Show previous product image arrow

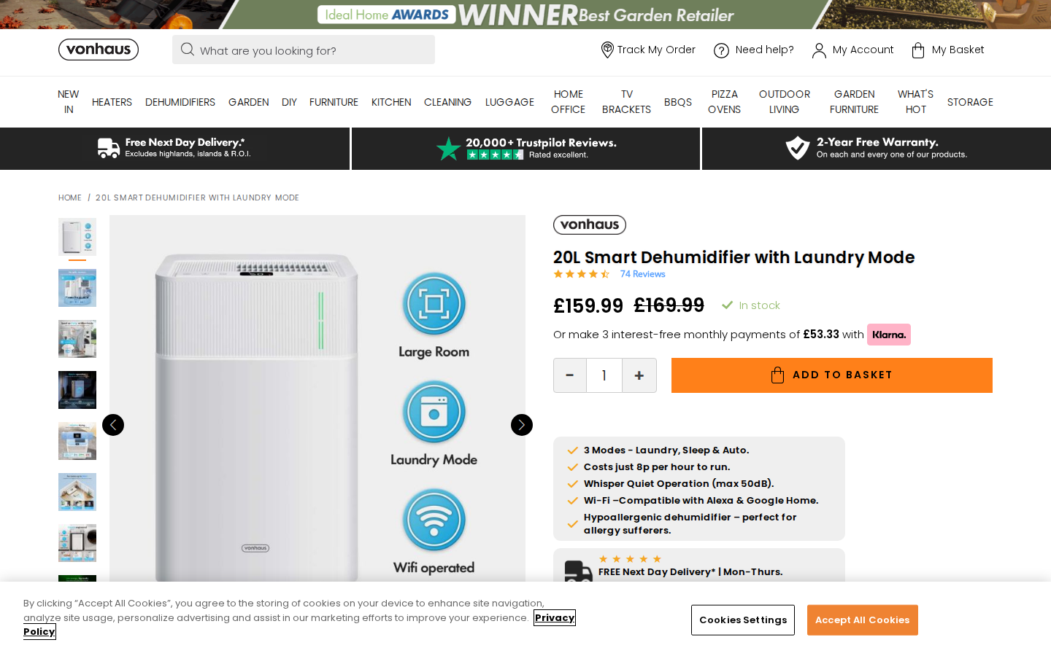113,425
